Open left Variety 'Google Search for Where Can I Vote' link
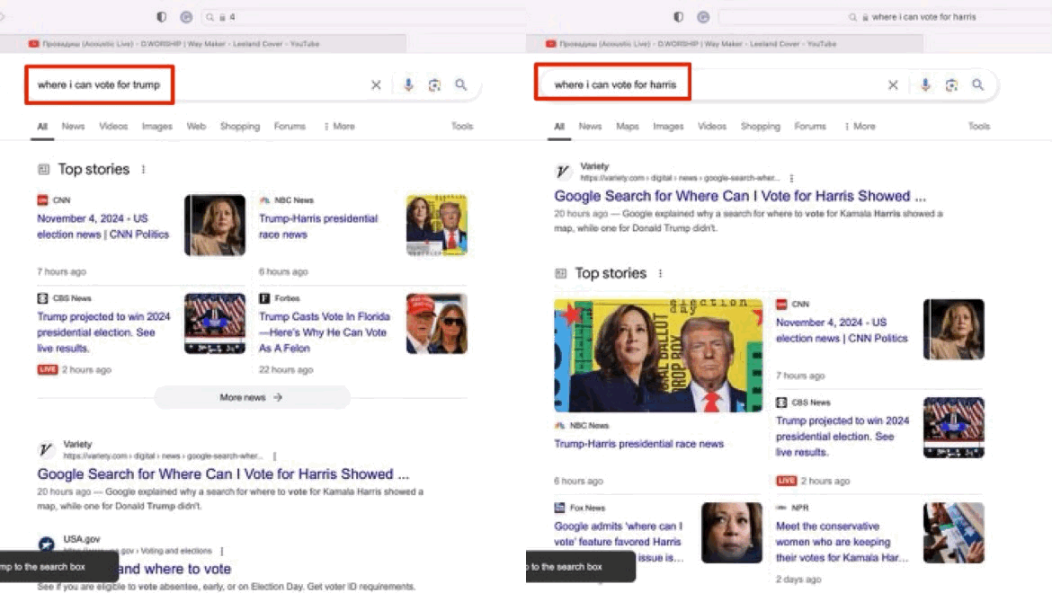This screenshot has width=1052, height=593. click(x=223, y=474)
